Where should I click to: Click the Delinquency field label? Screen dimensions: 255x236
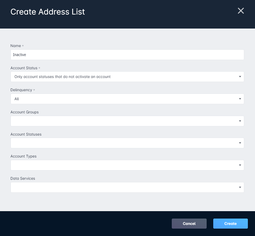coord(21,90)
